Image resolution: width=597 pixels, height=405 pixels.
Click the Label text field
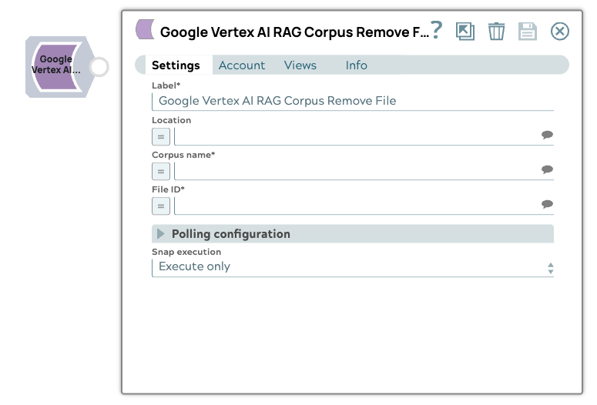352,101
